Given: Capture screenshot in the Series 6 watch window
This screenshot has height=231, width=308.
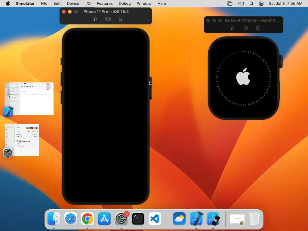Looking at the screenshot, I should [245, 28].
